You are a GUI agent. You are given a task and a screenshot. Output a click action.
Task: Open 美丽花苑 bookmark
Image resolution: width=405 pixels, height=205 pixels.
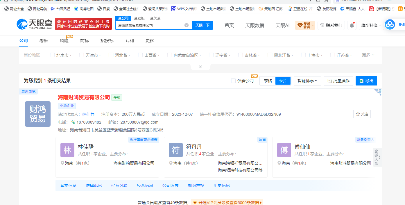pyautogui.click(x=327, y=9)
